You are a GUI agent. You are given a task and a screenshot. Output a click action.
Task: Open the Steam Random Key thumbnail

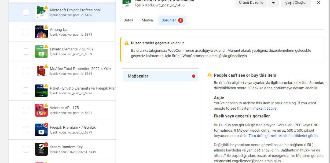point(41,149)
